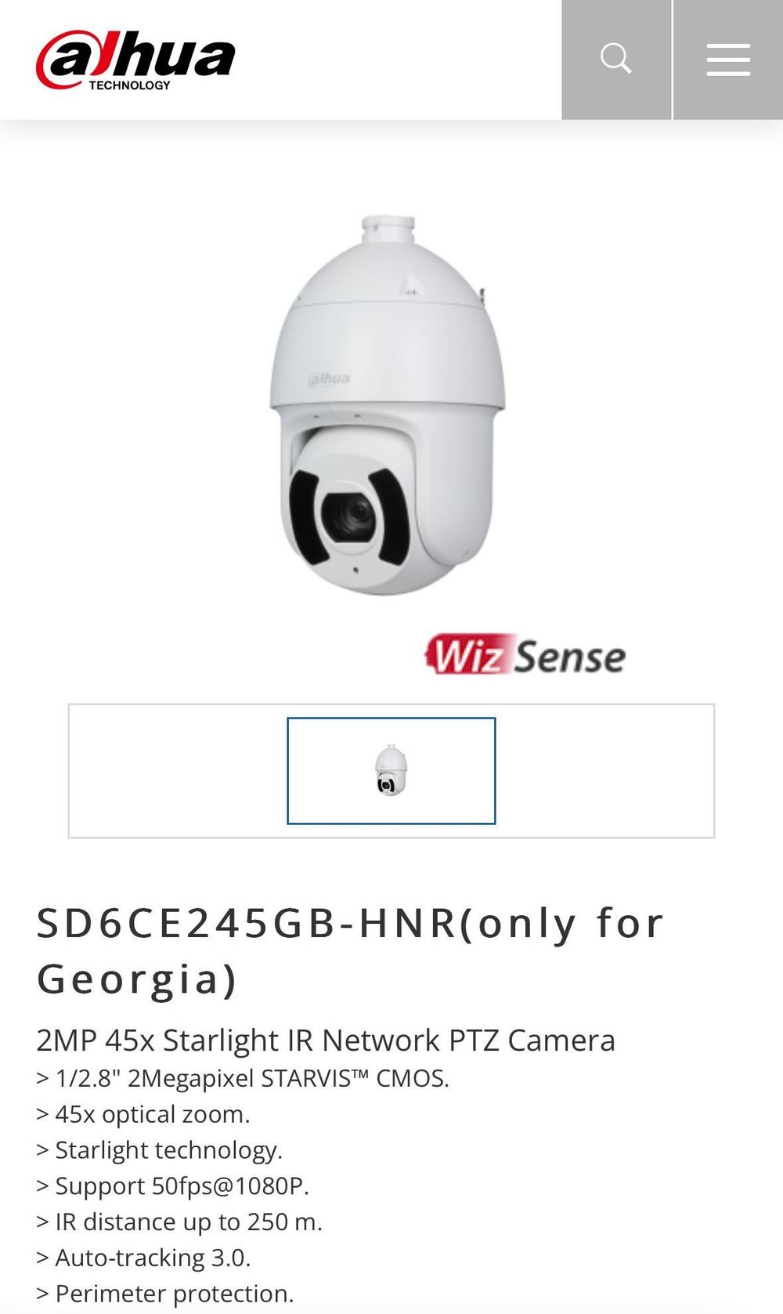Click the IR distance up to 250 m line
Viewport: 783px width, 1314px height.
click(179, 1222)
